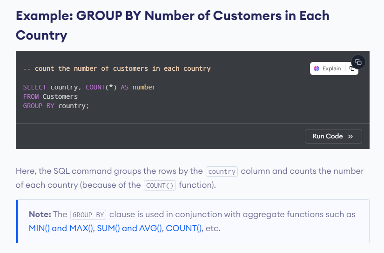Click the bold 'Note:' label
384x253 pixels.
tap(40, 214)
